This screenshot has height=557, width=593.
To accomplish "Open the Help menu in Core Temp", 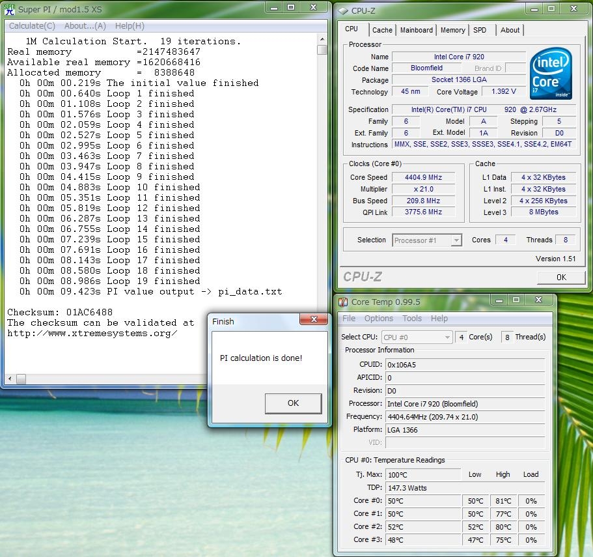I will 439,318.
